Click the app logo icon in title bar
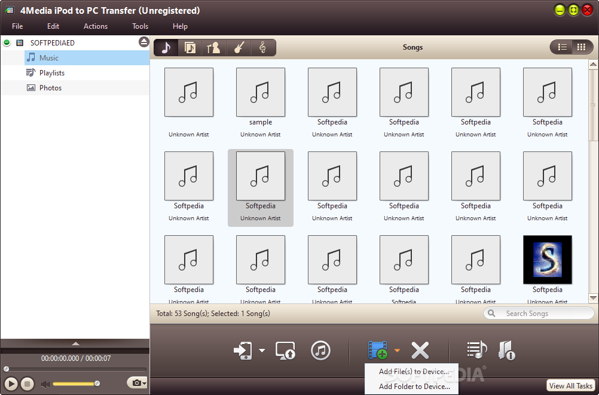This screenshot has height=395, width=599. click(x=9, y=10)
